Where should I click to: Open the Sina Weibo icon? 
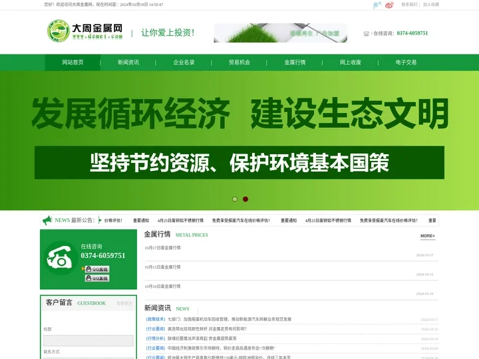(x=389, y=5)
